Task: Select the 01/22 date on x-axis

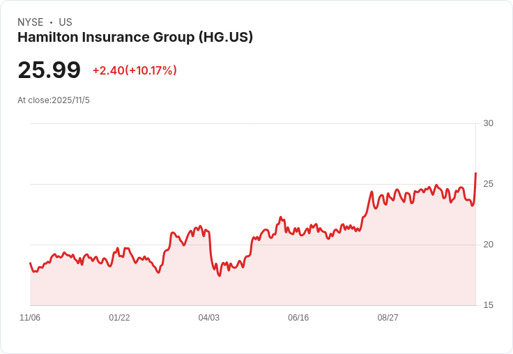Action: [x=119, y=318]
